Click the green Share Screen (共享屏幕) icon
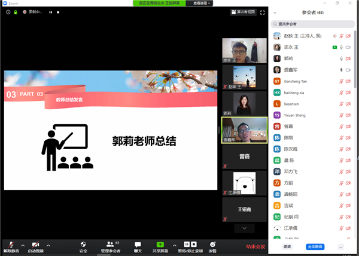 click(x=160, y=244)
